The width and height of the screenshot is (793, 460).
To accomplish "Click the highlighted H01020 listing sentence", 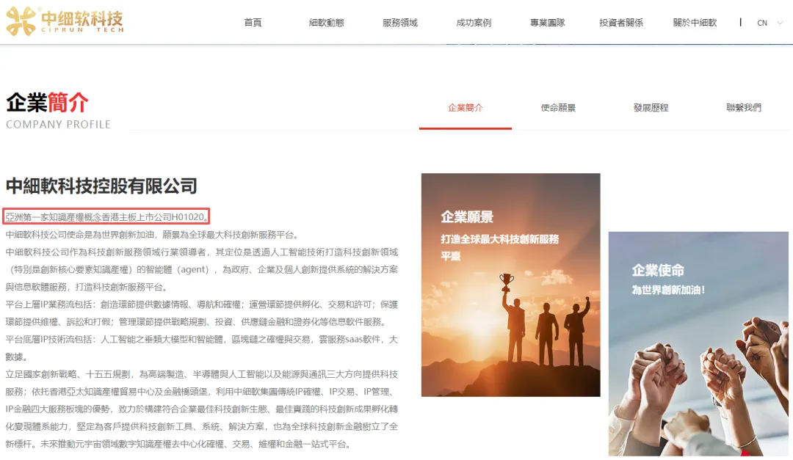I will click(x=106, y=217).
